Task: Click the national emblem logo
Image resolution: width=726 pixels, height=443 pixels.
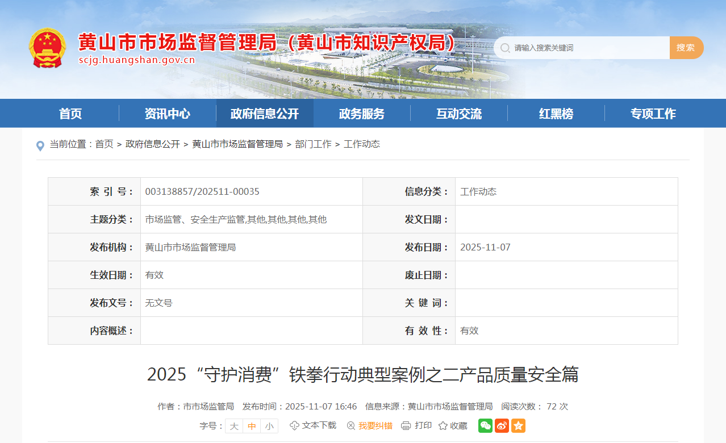Action: 48,47
